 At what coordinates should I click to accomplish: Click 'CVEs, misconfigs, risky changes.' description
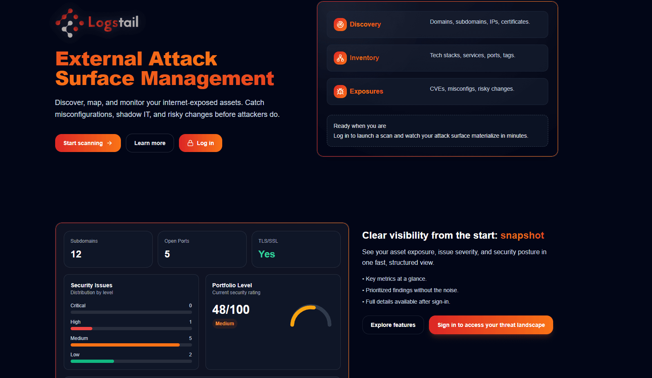pyautogui.click(x=472, y=89)
